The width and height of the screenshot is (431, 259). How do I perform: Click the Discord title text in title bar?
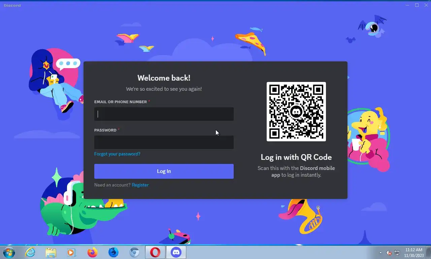12,5
